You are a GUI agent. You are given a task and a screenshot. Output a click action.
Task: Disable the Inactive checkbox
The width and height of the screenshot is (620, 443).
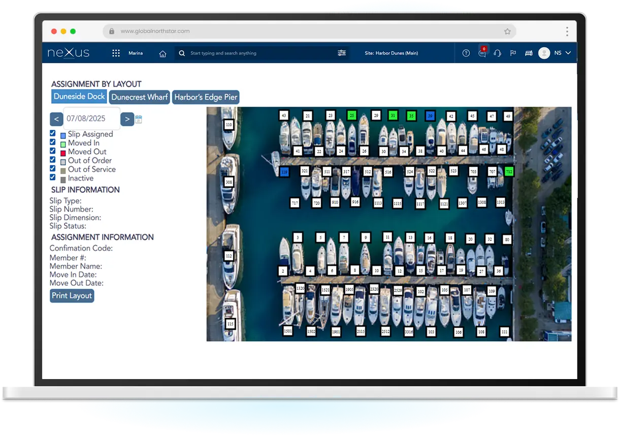click(53, 177)
